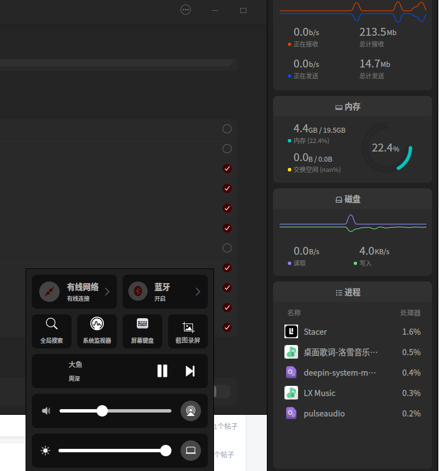Expand the 蓝牙 settings chevron
This screenshot has height=471, width=440.
pos(198,292)
